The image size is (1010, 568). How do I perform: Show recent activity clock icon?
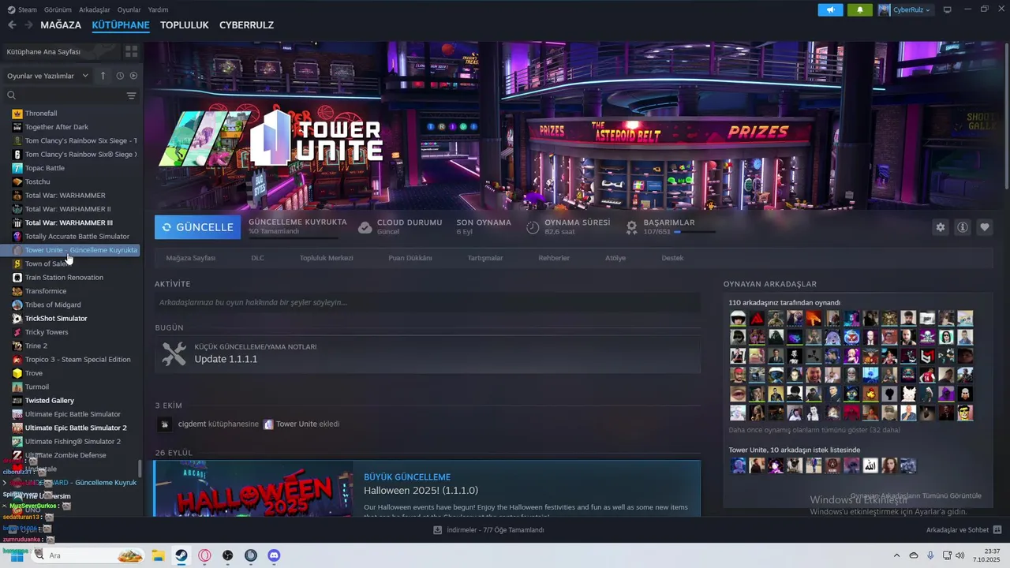pyautogui.click(x=120, y=76)
